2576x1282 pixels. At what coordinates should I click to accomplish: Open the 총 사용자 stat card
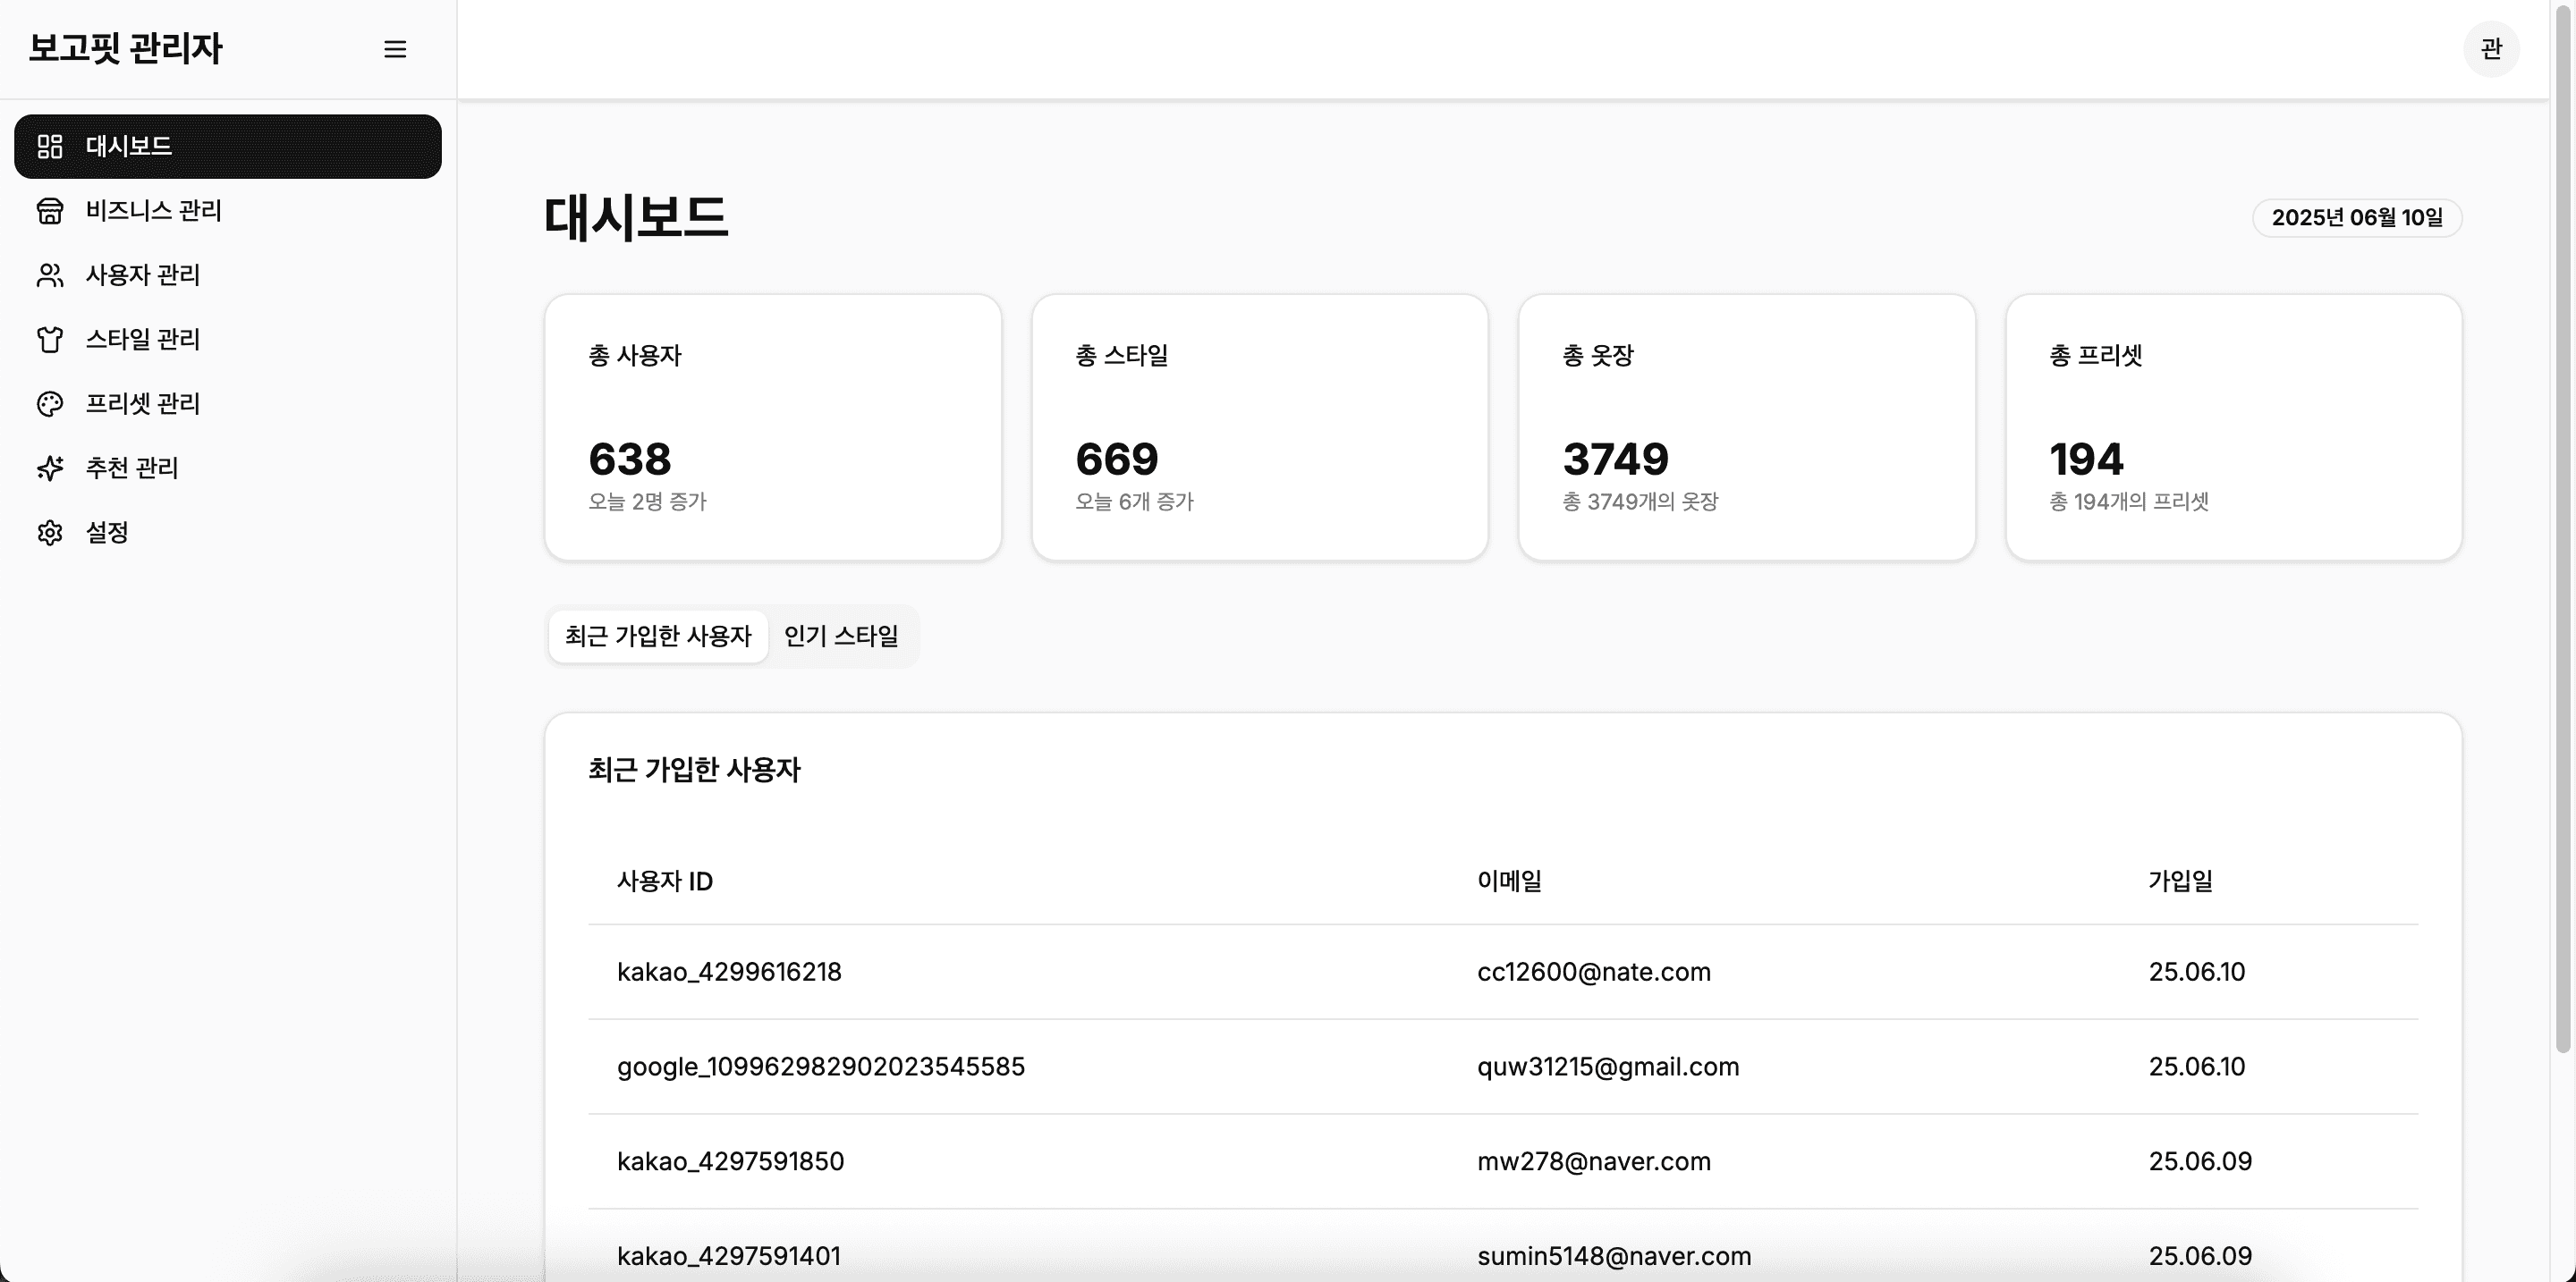773,426
